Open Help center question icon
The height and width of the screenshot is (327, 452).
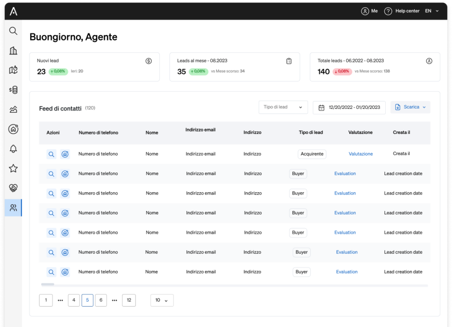(x=388, y=11)
